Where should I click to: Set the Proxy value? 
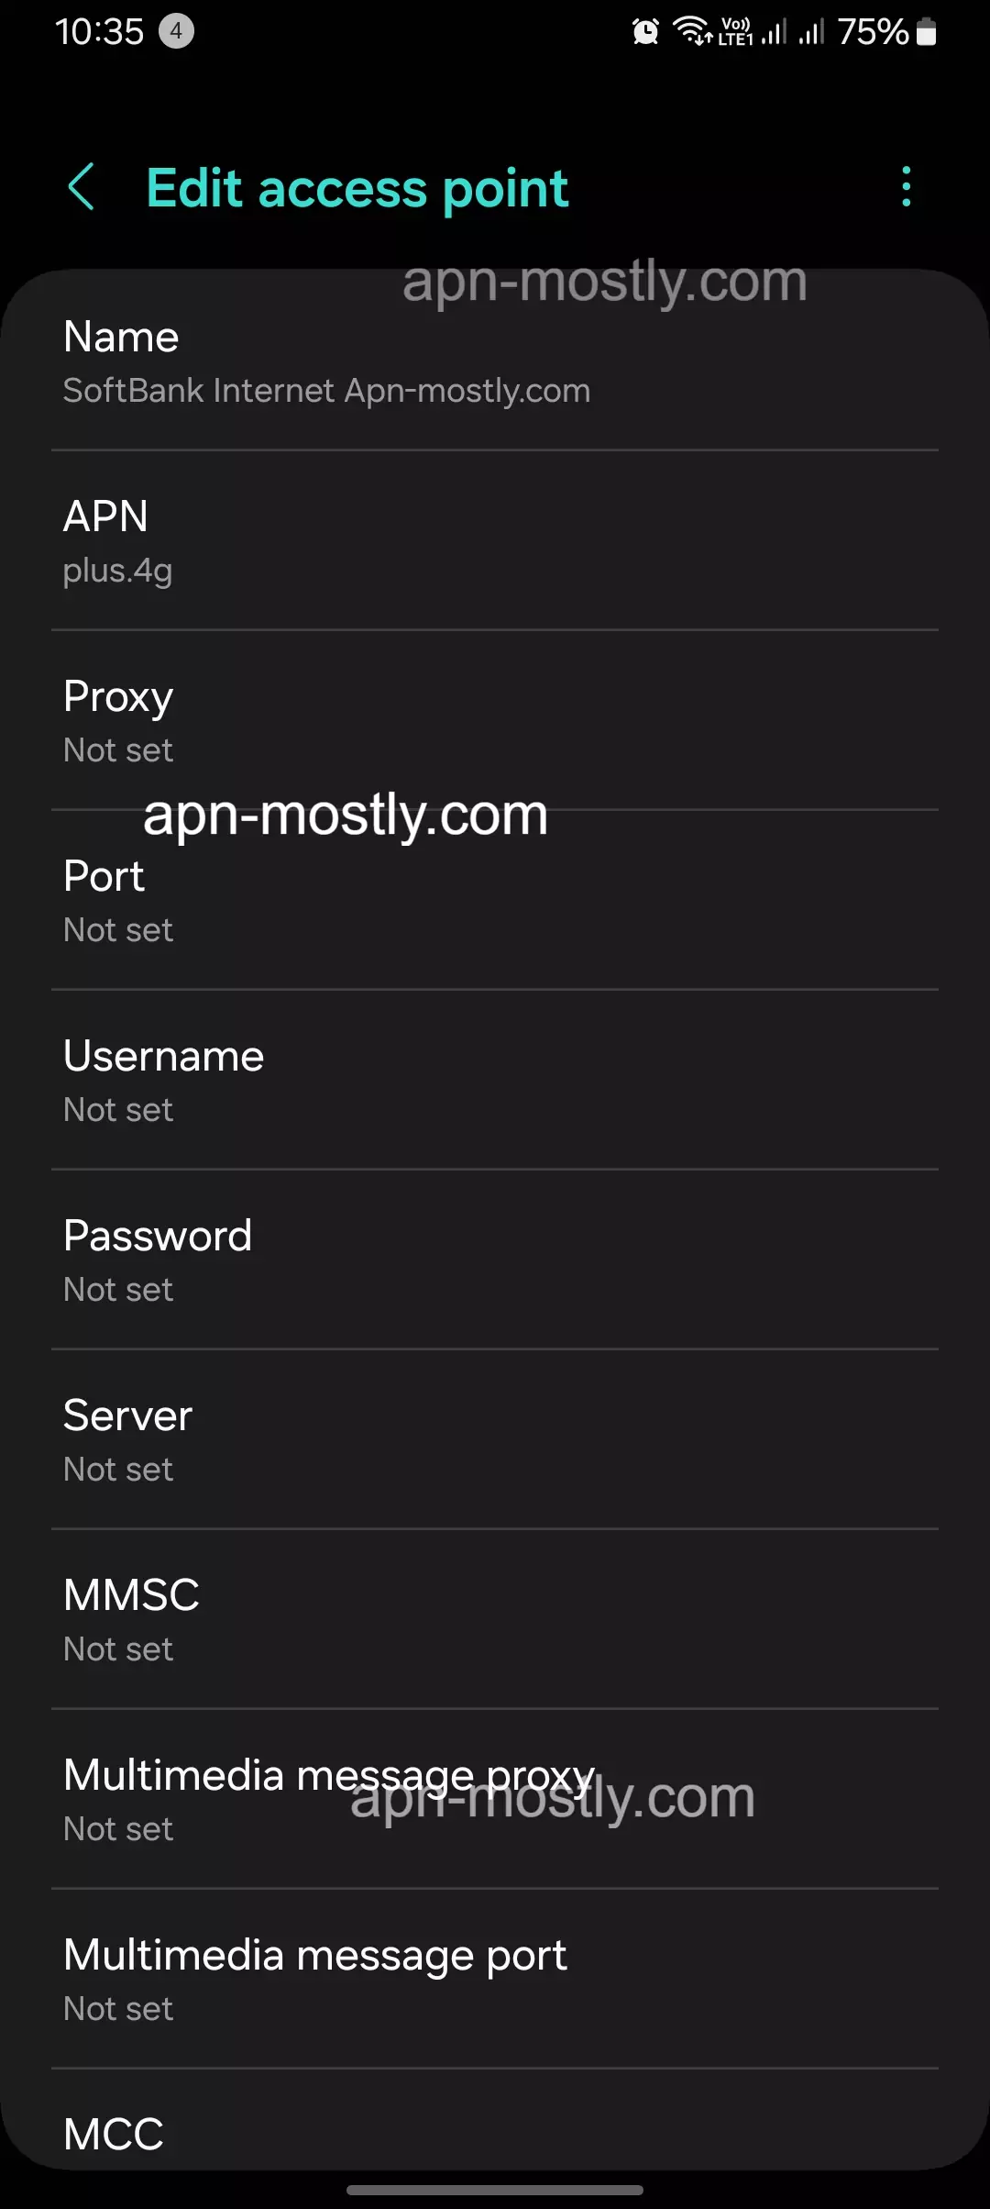495,721
